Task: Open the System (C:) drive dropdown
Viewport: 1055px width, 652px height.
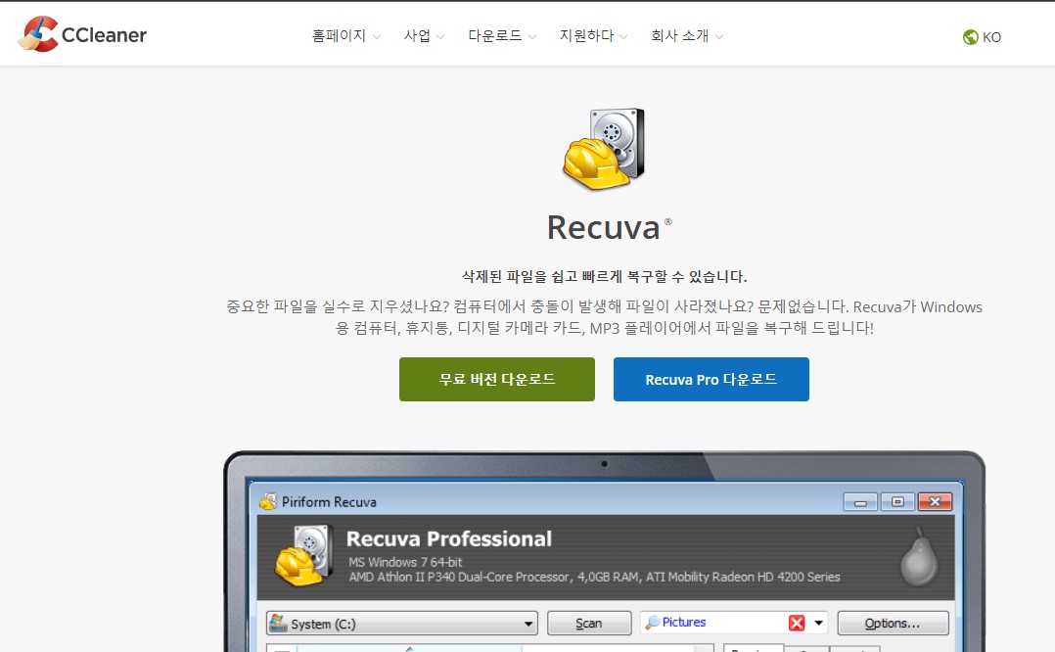Action: 401,623
